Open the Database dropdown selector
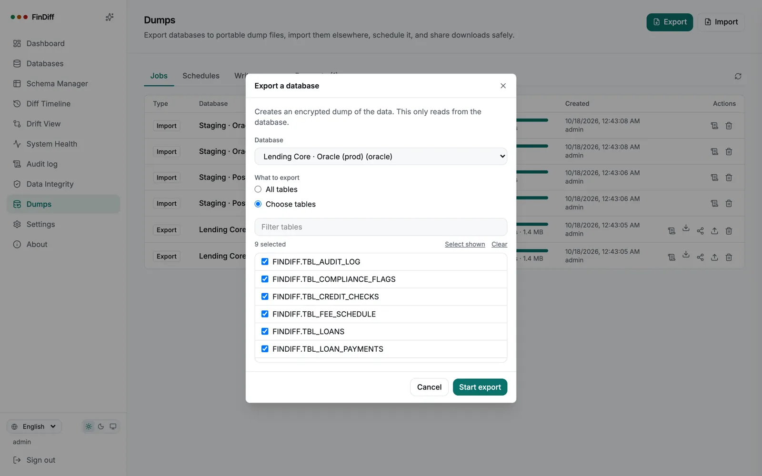The height and width of the screenshot is (476, 762). coord(381,157)
